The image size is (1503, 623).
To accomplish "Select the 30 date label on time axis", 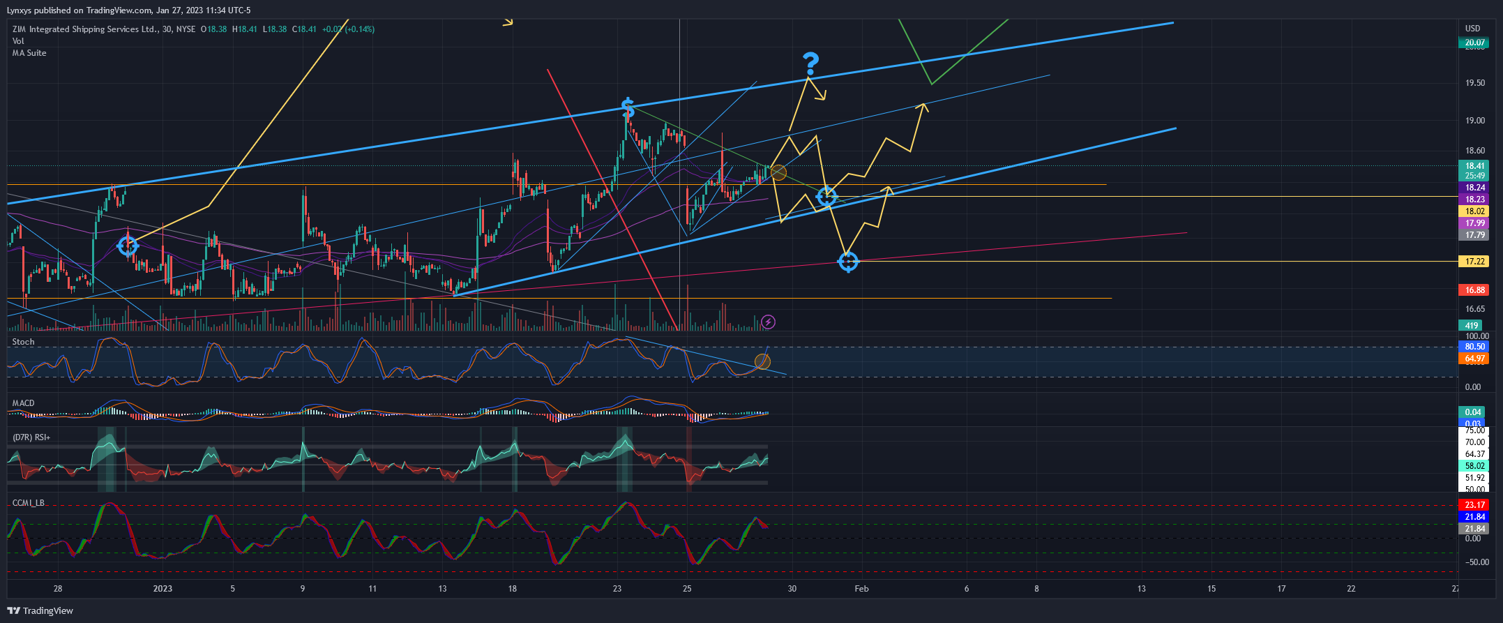I will point(792,589).
